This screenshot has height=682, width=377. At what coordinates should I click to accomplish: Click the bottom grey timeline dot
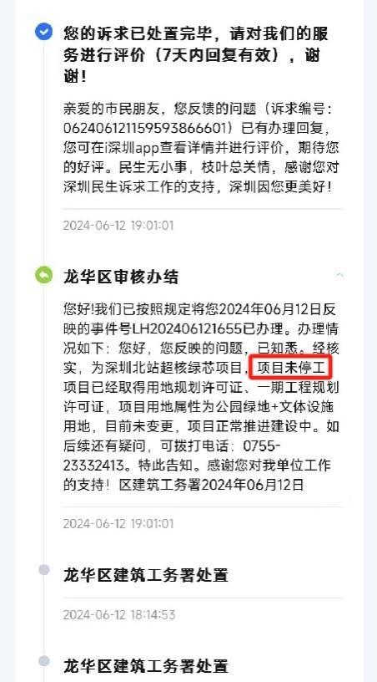[x=44, y=661]
